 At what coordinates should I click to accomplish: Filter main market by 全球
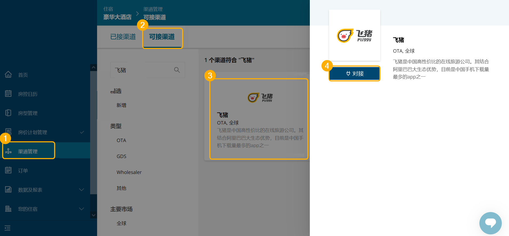pos(121,223)
